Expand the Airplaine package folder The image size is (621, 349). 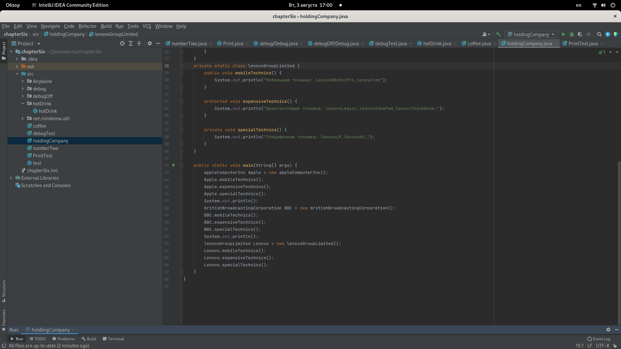point(23,81)
